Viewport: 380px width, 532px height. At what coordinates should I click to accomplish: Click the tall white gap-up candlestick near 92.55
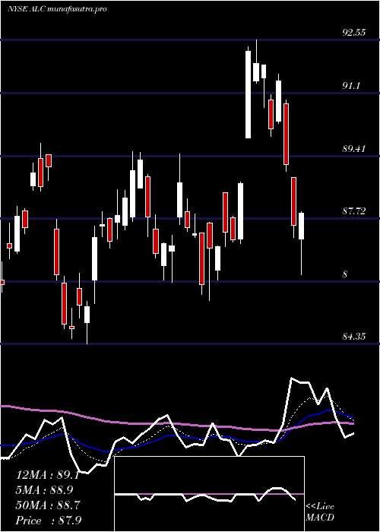tap(248, 94)
